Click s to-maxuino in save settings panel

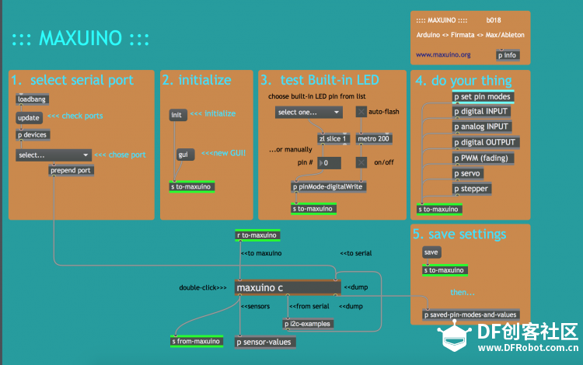coord(445,270)
